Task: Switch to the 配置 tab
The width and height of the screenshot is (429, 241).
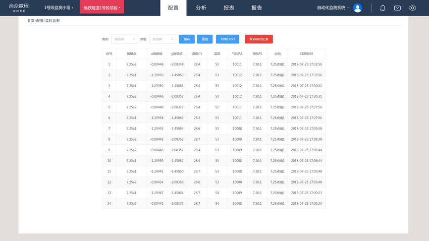Action: (173, 8)
